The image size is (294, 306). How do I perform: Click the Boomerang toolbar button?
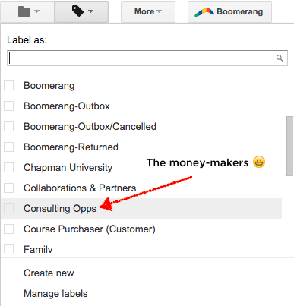tap(229, 11)
